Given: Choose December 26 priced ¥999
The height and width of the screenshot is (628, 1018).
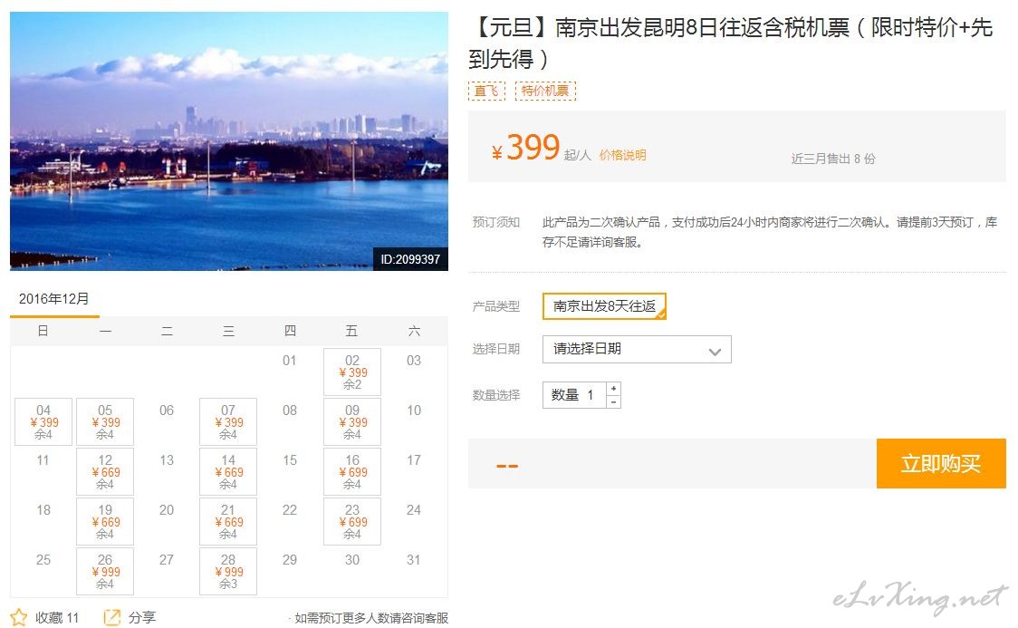Looking at the screenshot, I should 105,572.
